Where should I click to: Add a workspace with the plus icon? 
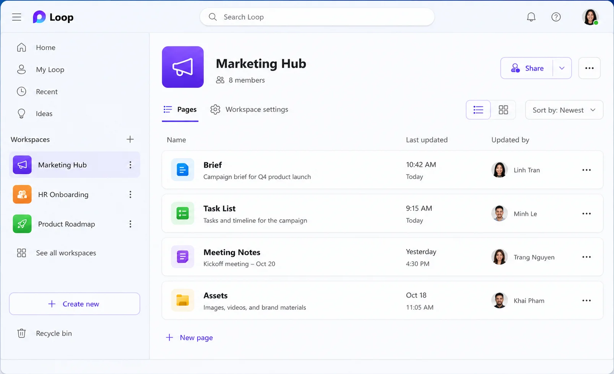[x=130, y=139]
